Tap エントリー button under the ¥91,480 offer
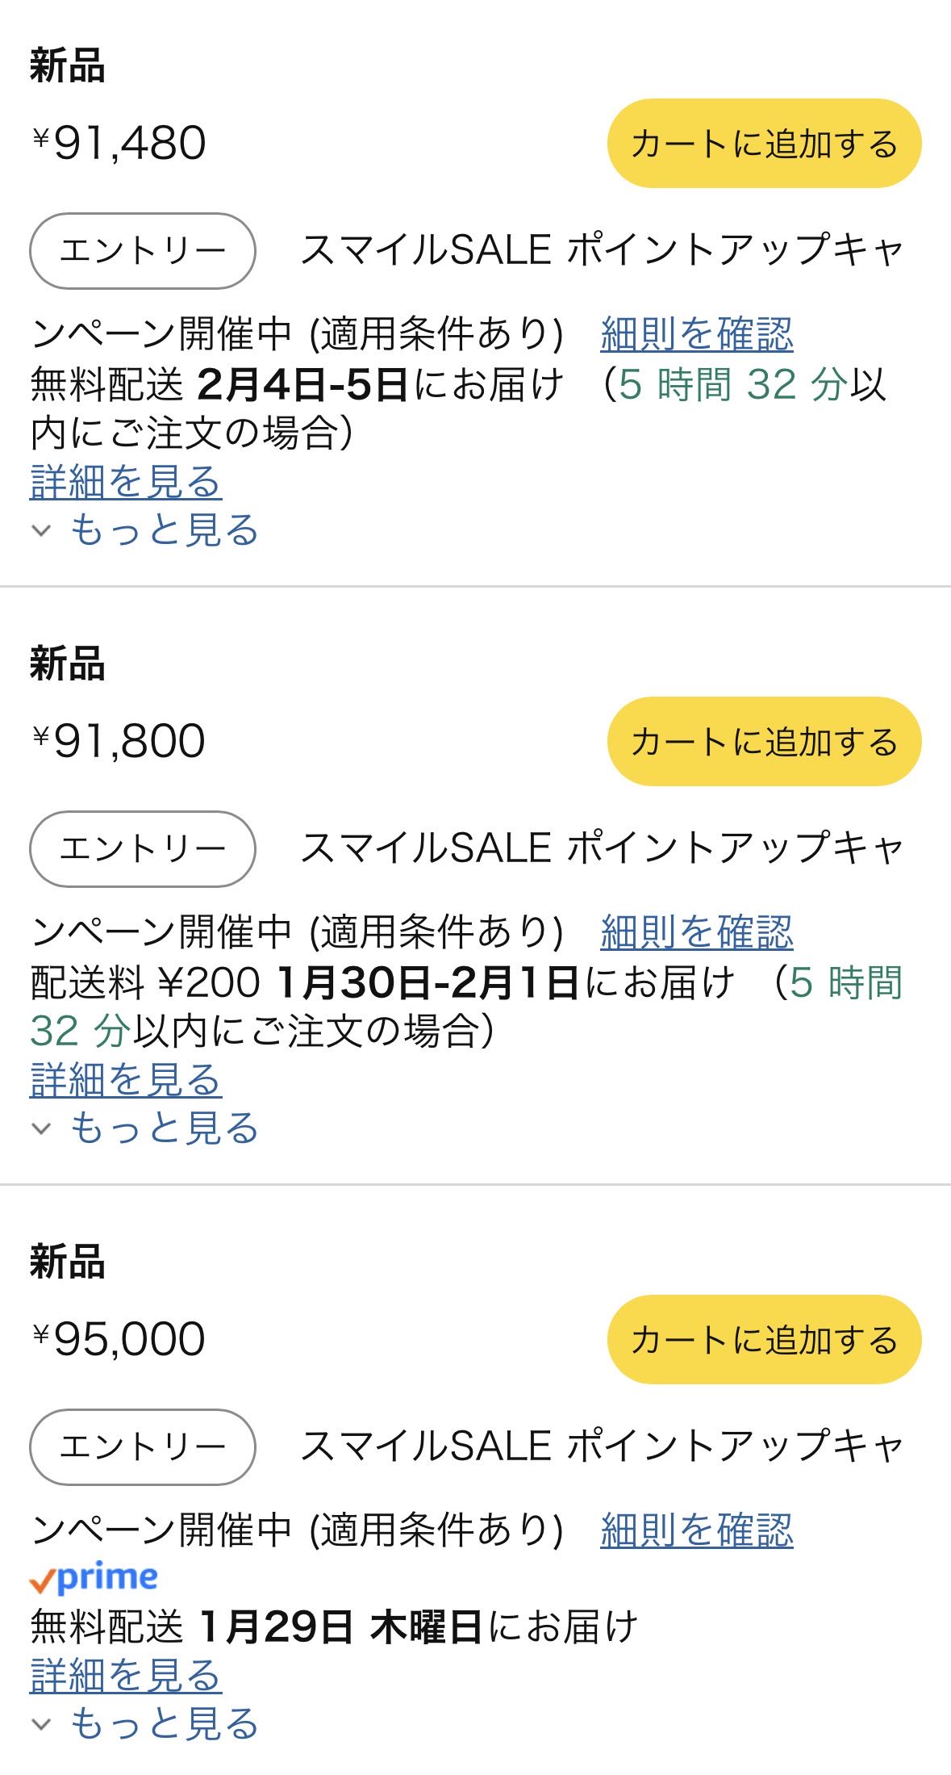 pos(143,251)
